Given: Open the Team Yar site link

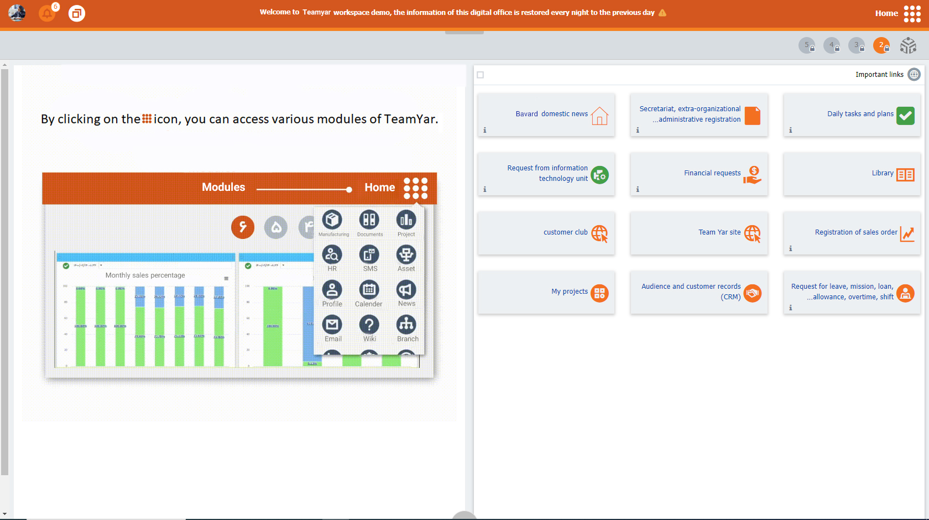Looking at the screenshot, I should (719, 232).
